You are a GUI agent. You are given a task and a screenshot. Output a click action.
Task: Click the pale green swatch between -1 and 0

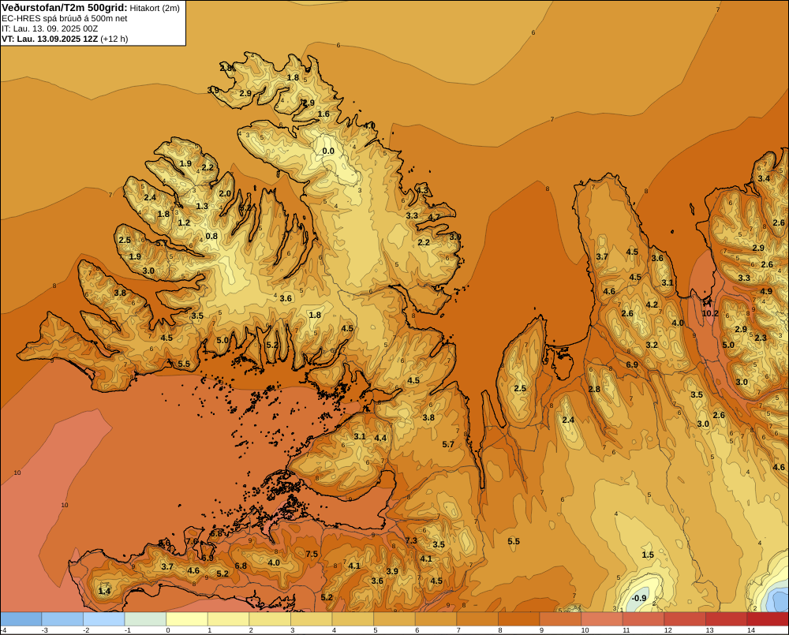coord(145,619)
